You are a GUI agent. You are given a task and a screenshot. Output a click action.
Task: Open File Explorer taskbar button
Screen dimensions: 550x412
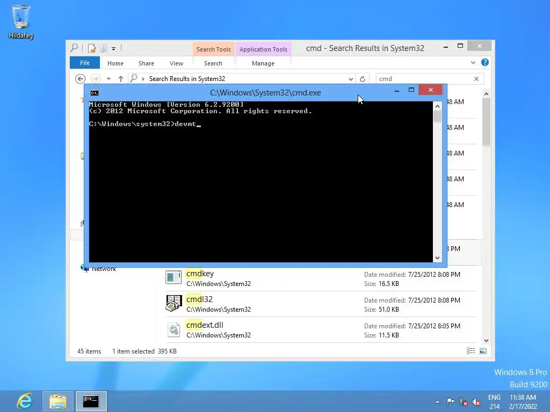click(58, 401)
